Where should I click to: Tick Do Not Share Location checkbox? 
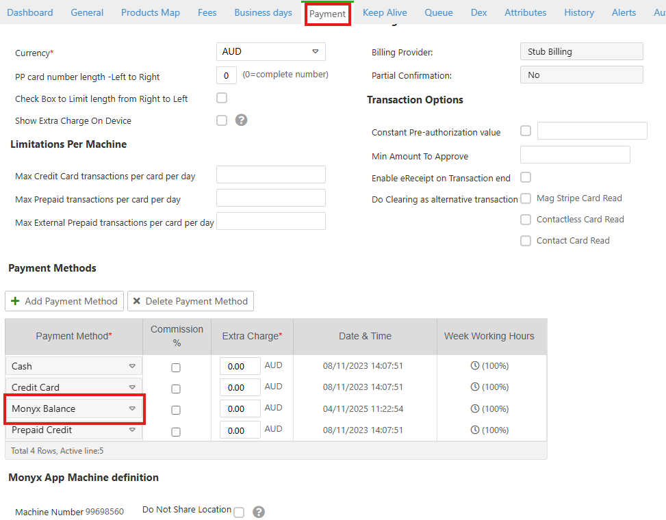pos(239,512)
